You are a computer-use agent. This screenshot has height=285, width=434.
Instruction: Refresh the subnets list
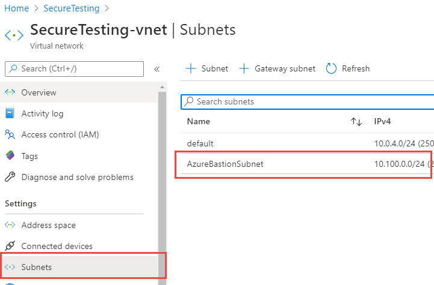point(348,68)
